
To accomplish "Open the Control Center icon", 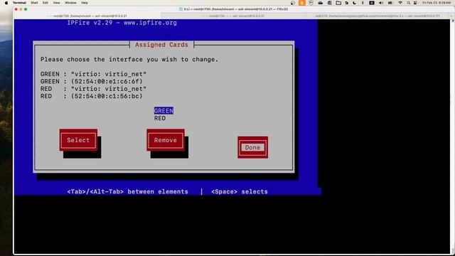I will point(415,3).
